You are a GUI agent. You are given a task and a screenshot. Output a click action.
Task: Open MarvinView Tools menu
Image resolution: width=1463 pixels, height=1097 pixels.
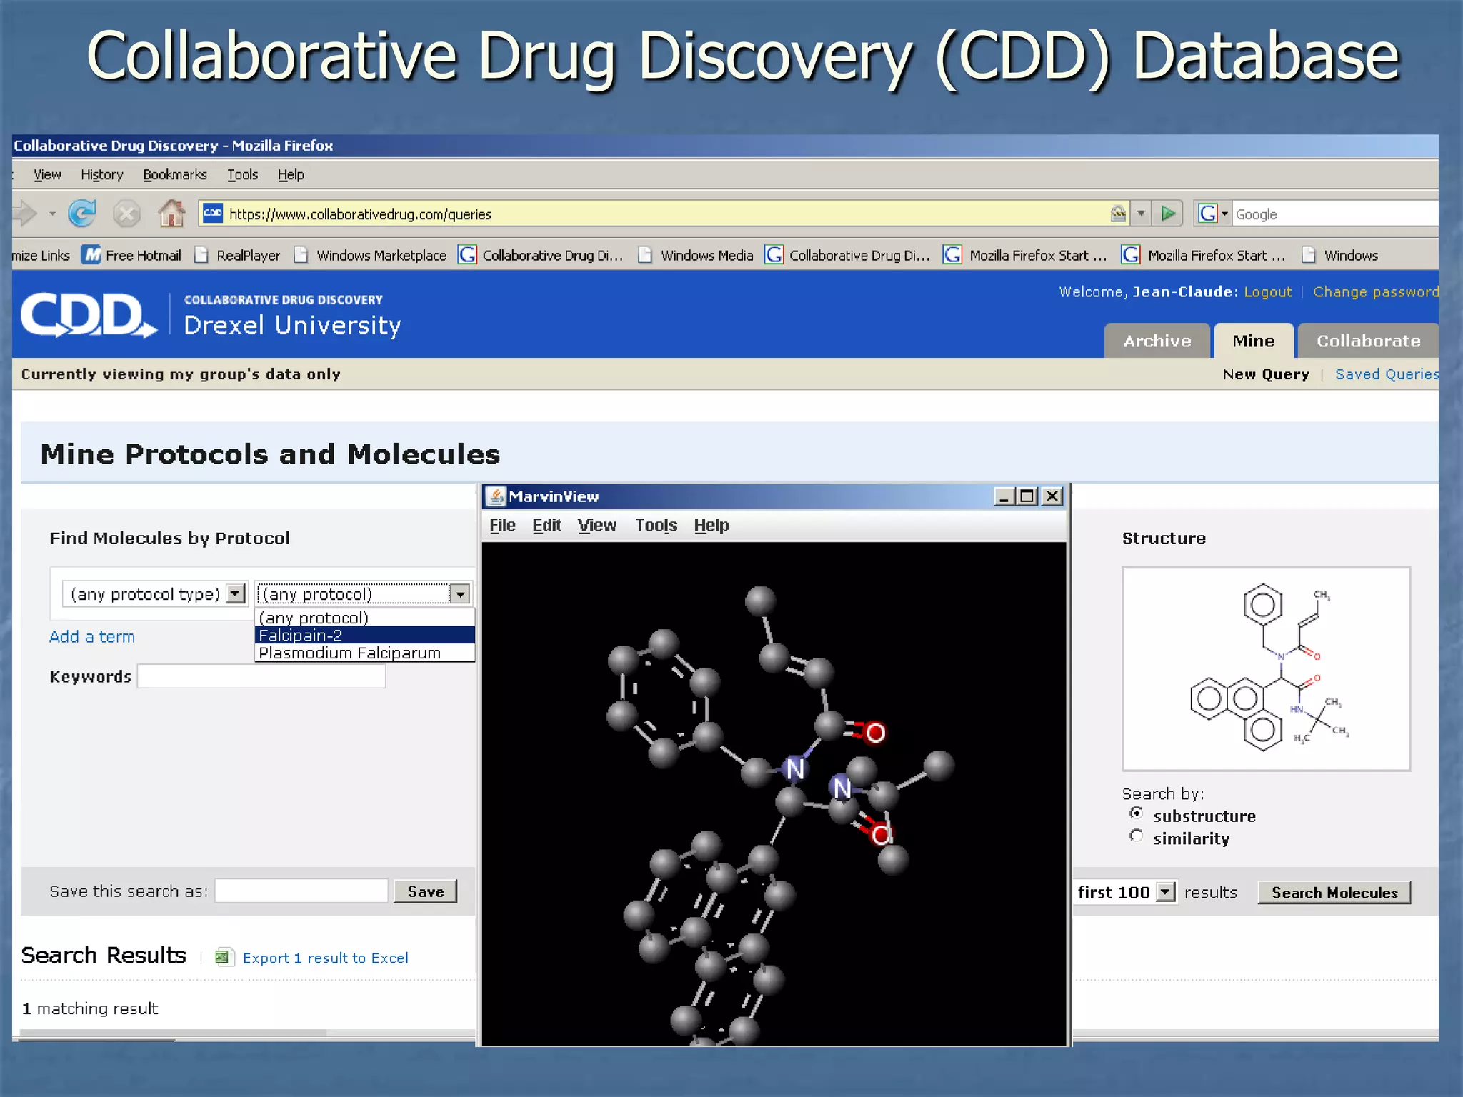tap(656, 526)
